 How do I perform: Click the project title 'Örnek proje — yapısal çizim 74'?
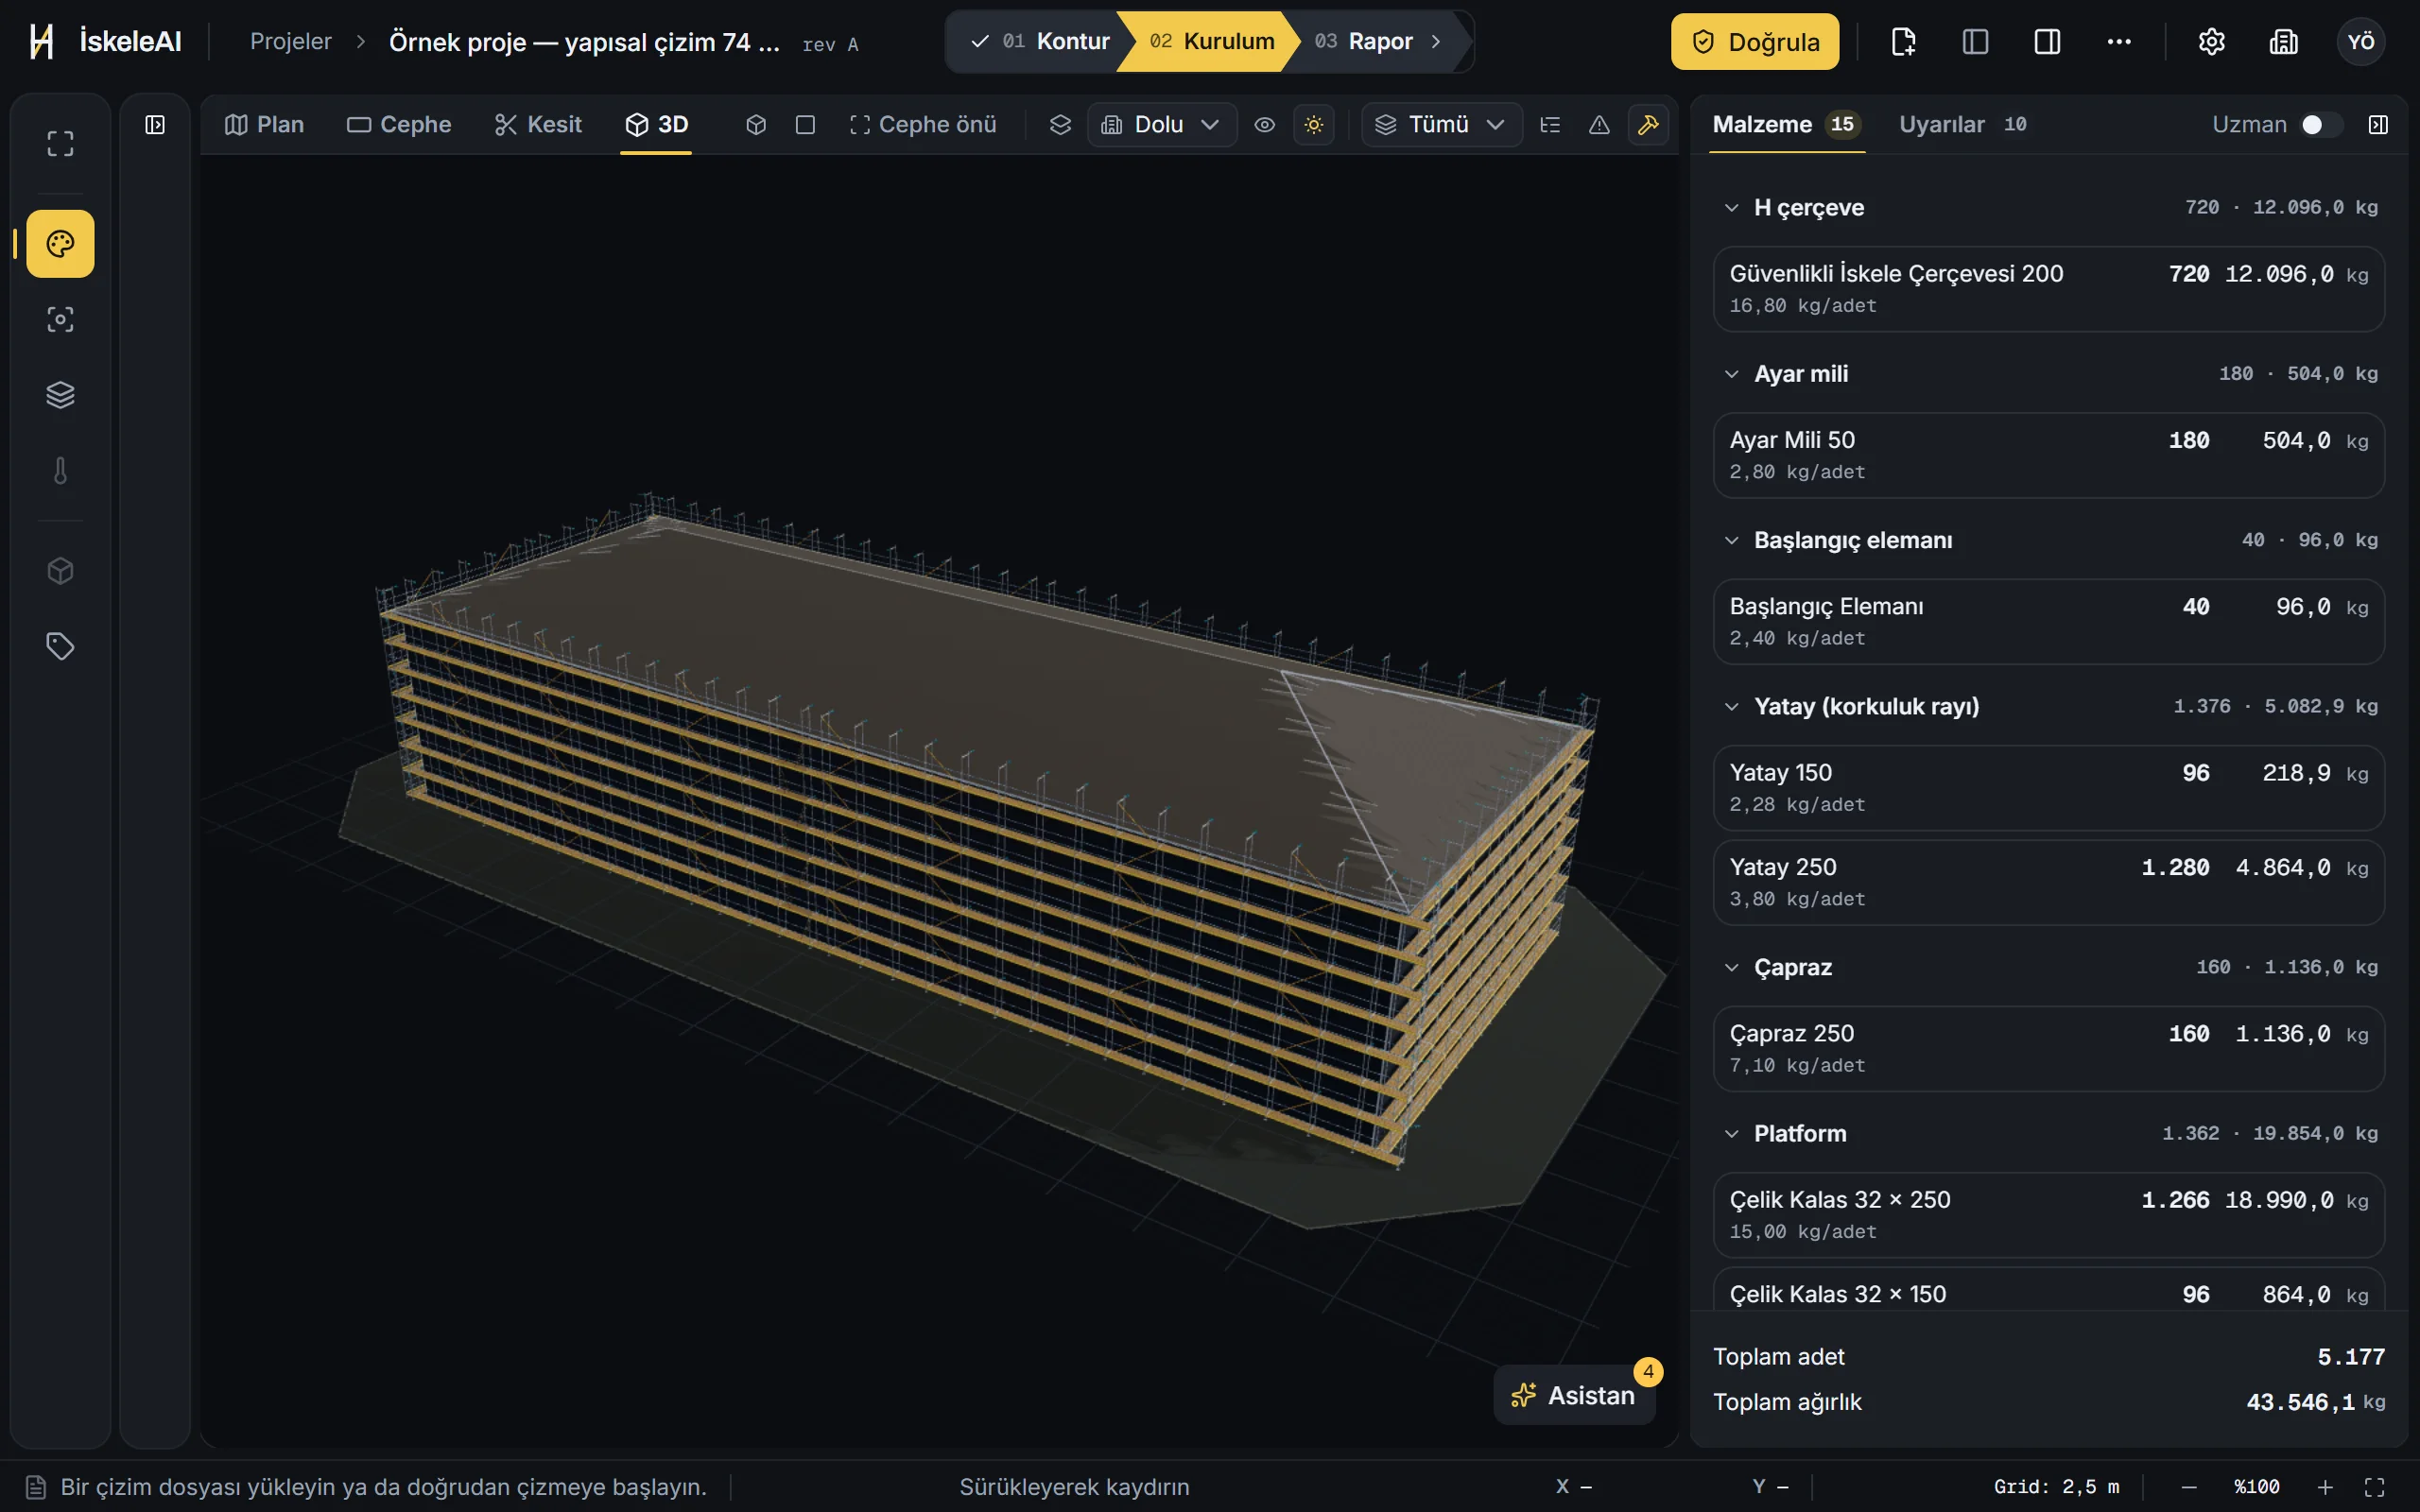coord(584,42)
